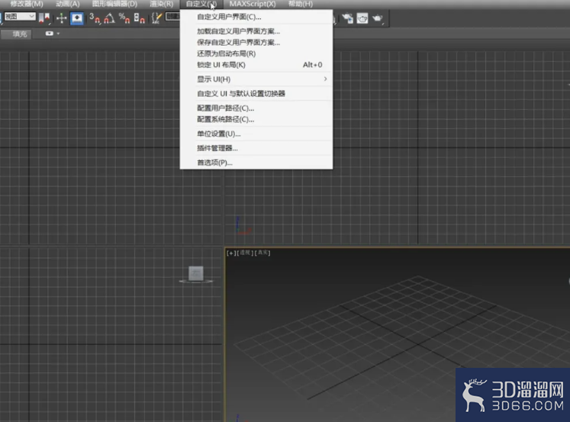Viewport: 570px width, 422px height.
Task: Toggle 锁定 UI 布局(K) menu item
Action: click(x=256, y=65)
